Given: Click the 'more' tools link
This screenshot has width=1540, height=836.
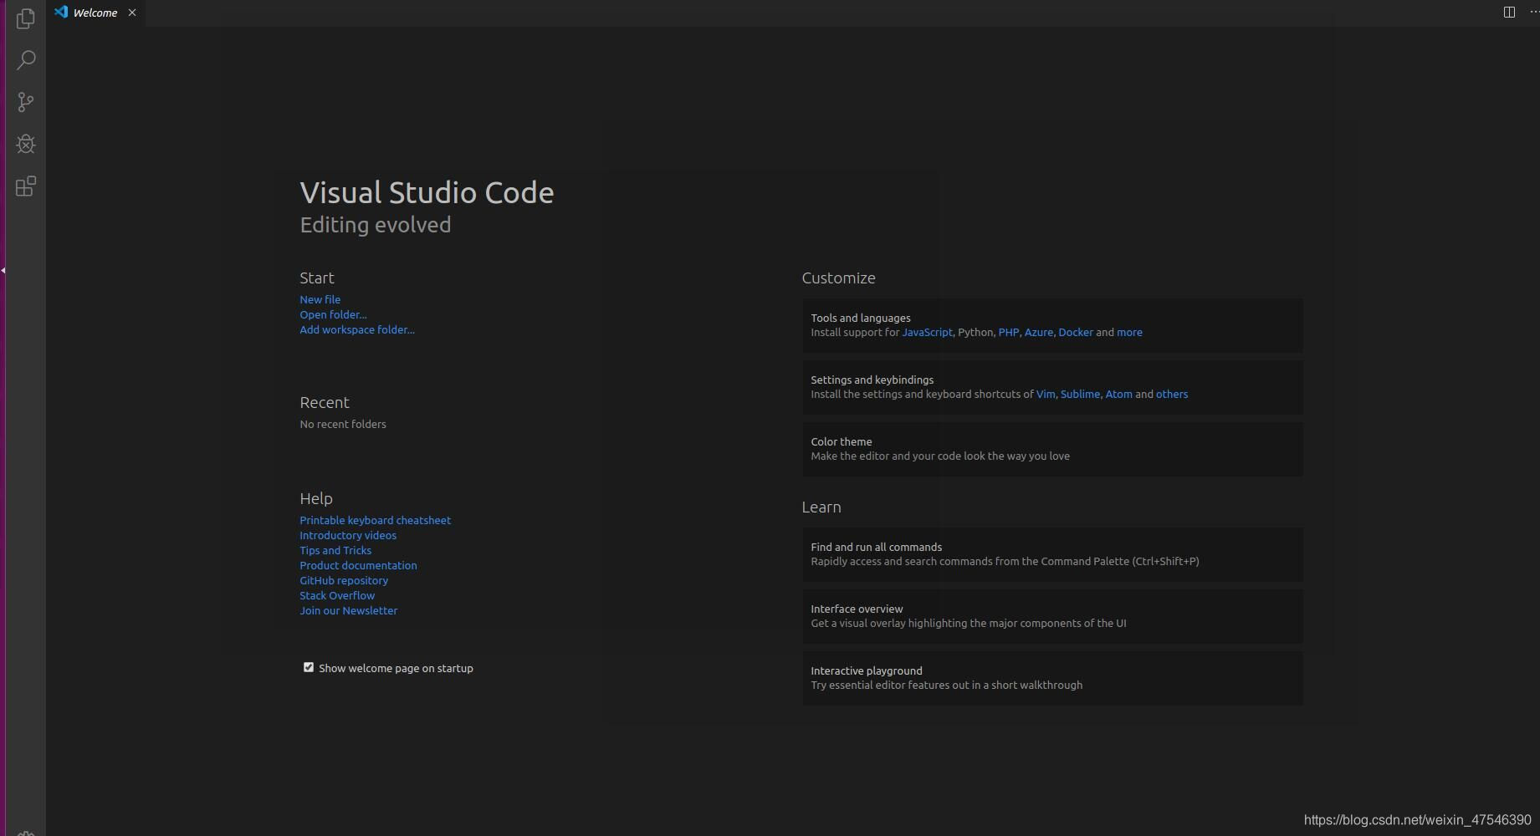Looking at the screenshot, I should pos(1129,332).
